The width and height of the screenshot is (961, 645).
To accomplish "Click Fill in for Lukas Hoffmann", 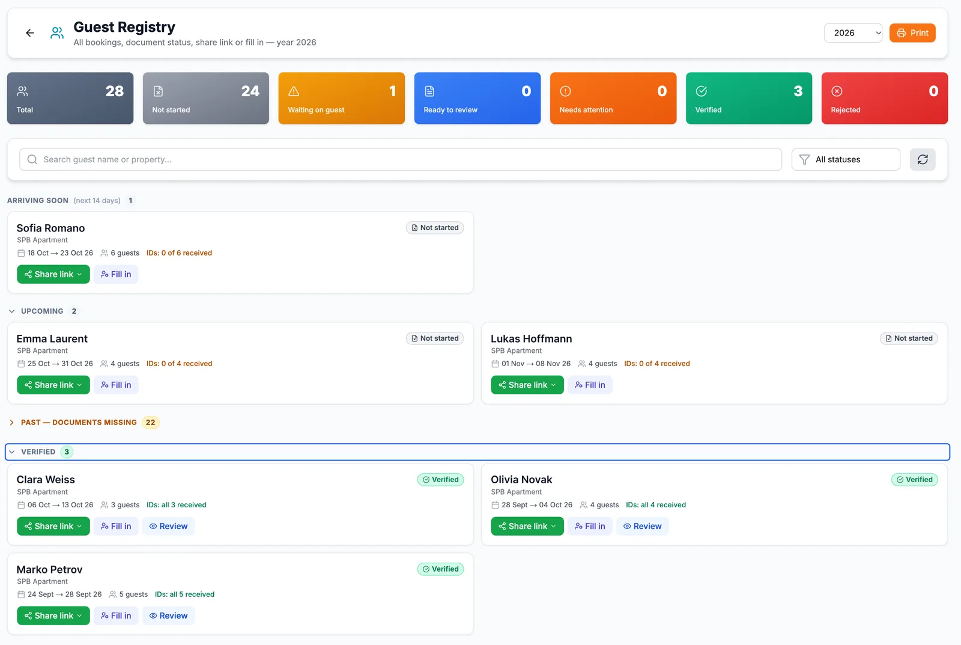I will pyautogui.click(x=590, y=385).
